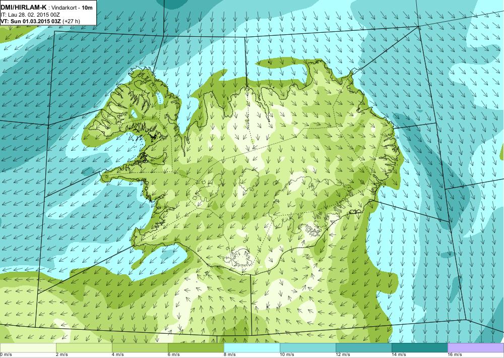The image size is (504, 358).
Task: Pick the purple swatch above 16 m/s
Action: coord(476,348)
